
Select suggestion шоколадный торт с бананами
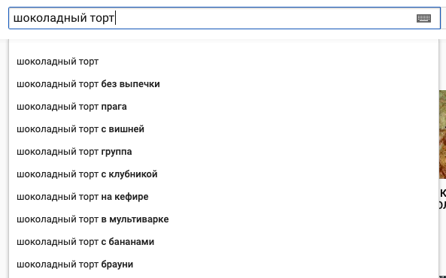point(223,242)
